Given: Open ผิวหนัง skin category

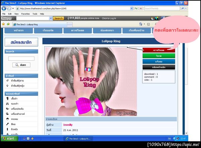Looking at the screenshot, I should tap(14, 129).
